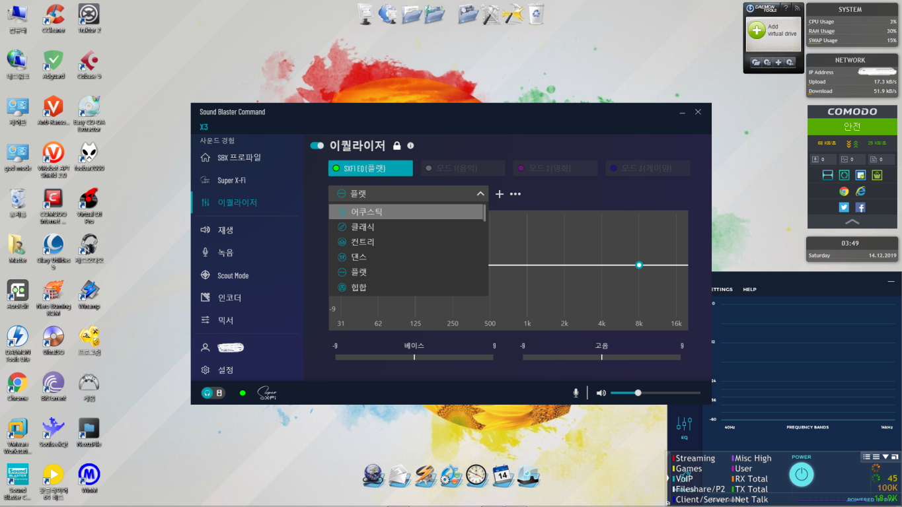Open Chrome from the COMODO widget
Screen dimensions: 902x507
pyautogui.click(x=844, y=191)
